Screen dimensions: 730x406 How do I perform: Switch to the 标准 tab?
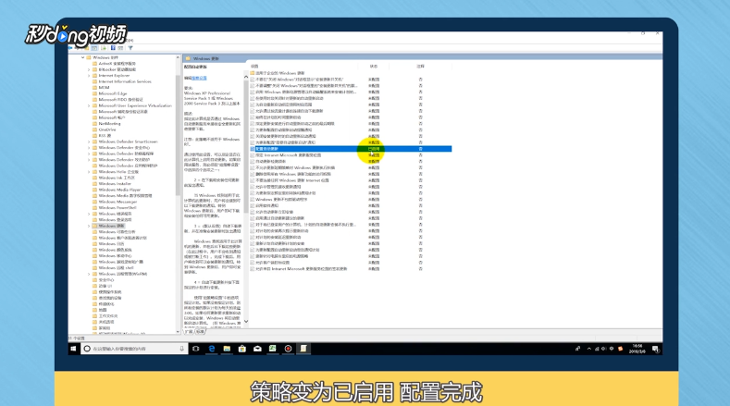(200, 332)
